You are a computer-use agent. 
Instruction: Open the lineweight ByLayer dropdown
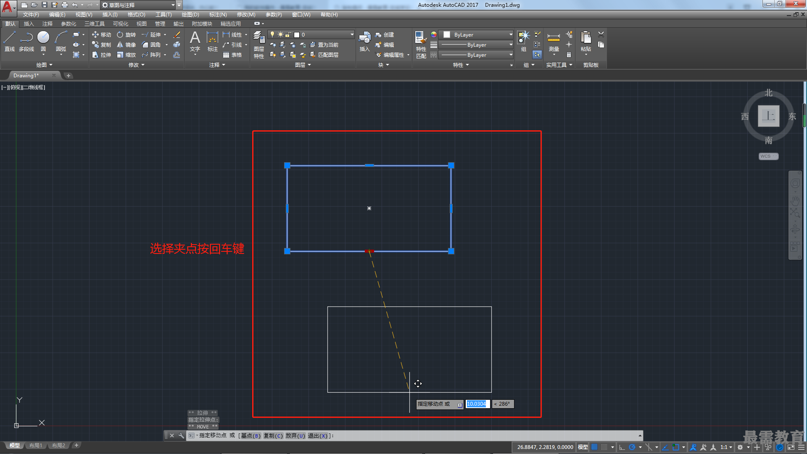pyautogui.click(x=476, y=45)
